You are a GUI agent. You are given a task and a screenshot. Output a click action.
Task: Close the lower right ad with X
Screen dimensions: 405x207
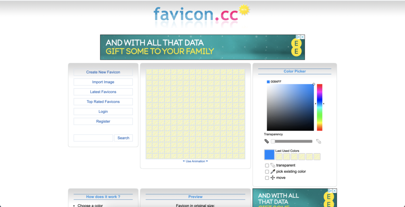(335, 191)
